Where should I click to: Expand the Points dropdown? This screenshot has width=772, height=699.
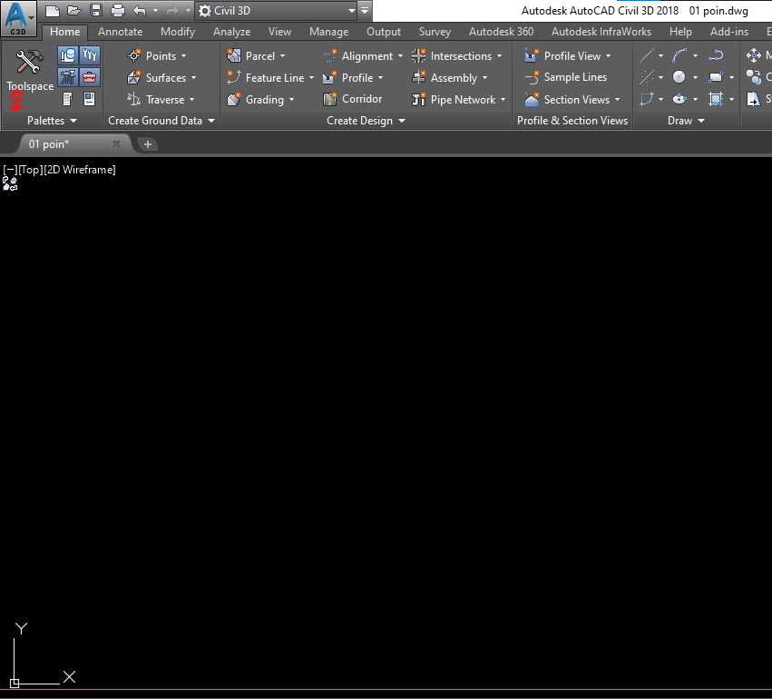point(183,55)
